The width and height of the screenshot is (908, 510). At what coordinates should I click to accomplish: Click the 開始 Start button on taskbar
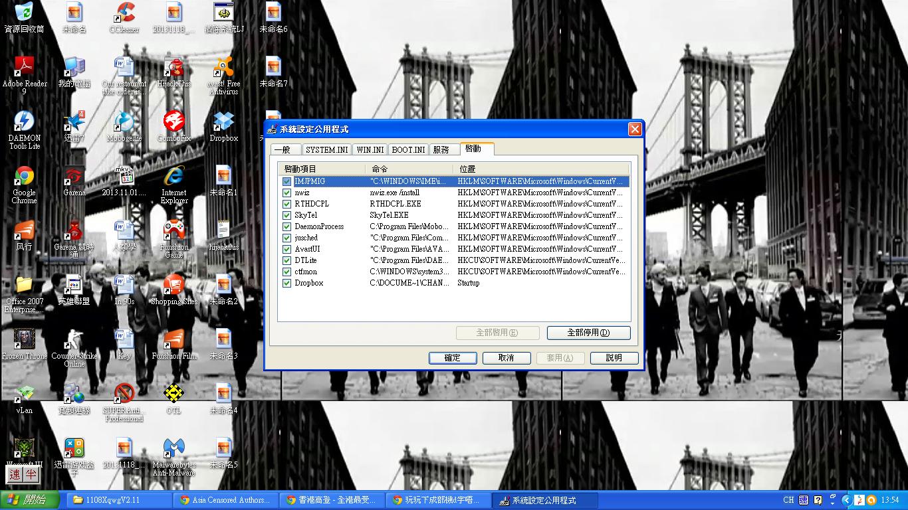[30, 500]
